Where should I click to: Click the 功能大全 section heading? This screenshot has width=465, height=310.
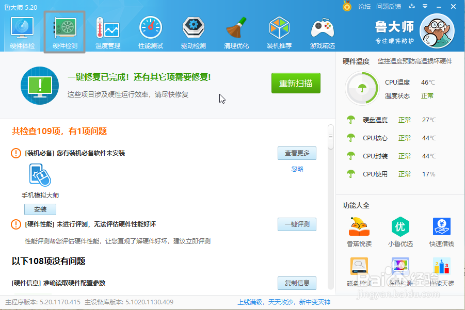tap(356, 205)
